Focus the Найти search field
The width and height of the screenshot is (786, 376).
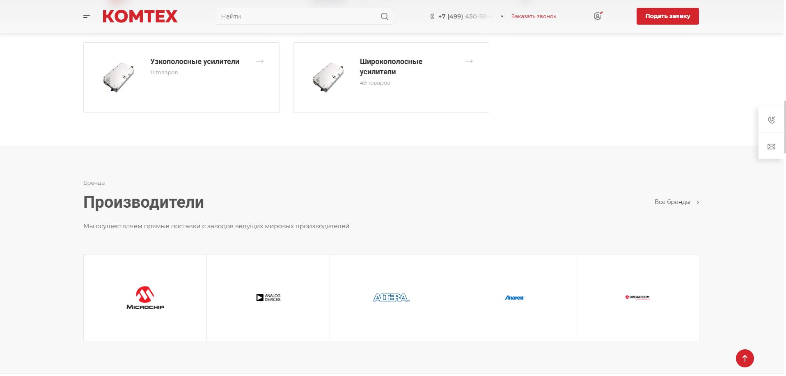(304, 16)
